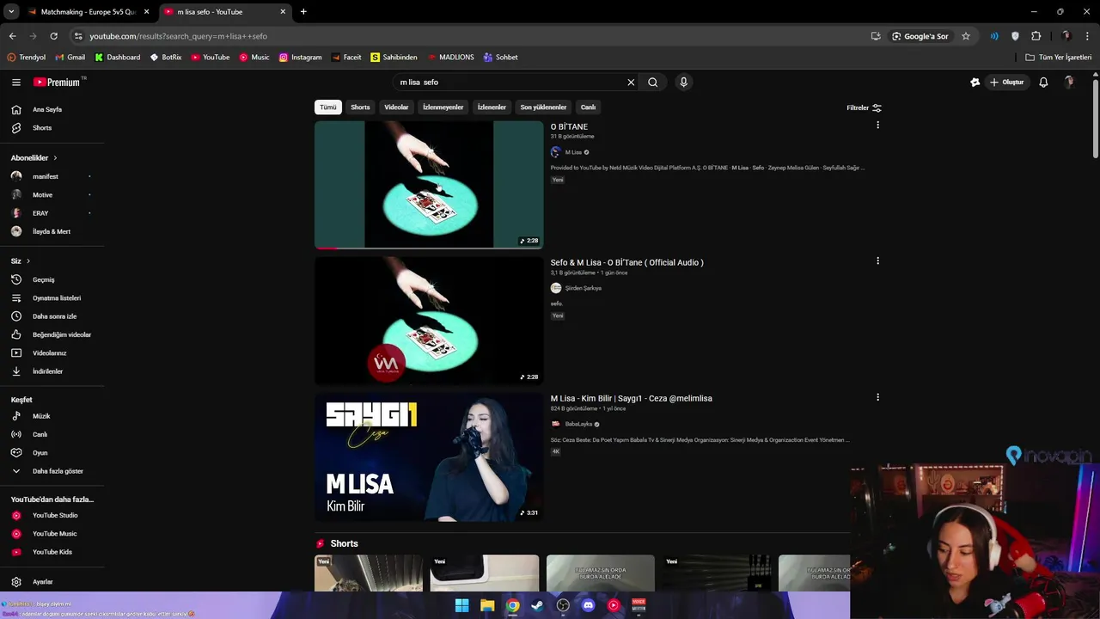Open the Faceit bookmark
The width and height of the screenshot is (1100, 619).
point(345,58)
